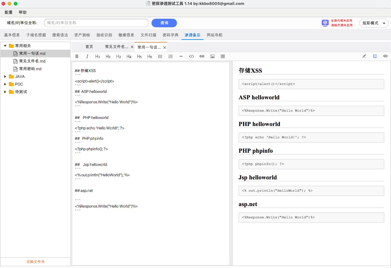Insert H1 heading
391x268 pixels.
point(98,56)
